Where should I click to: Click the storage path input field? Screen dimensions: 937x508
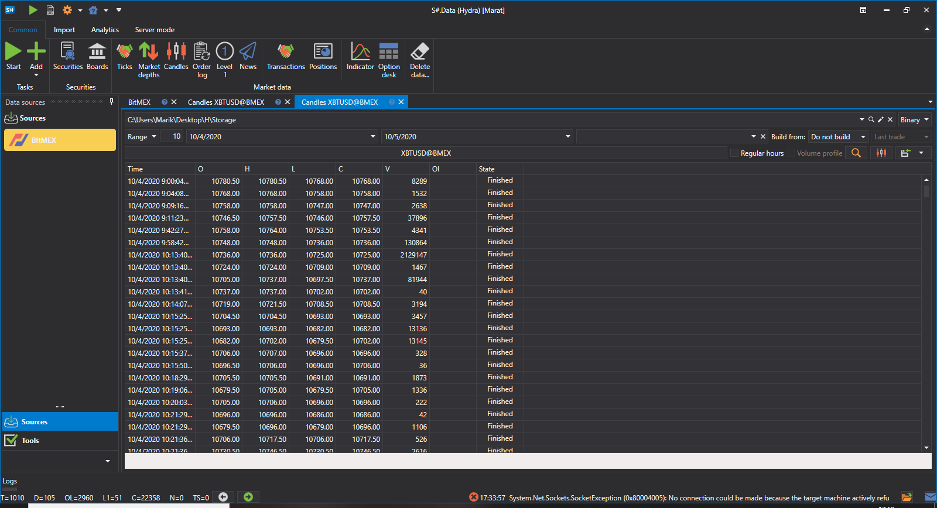(491, 119)
